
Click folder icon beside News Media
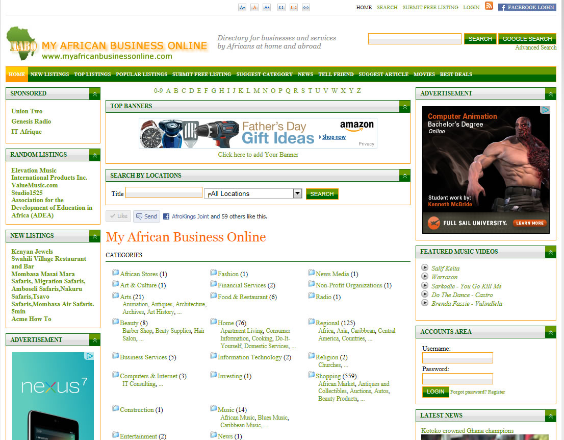tap(311, 273)
